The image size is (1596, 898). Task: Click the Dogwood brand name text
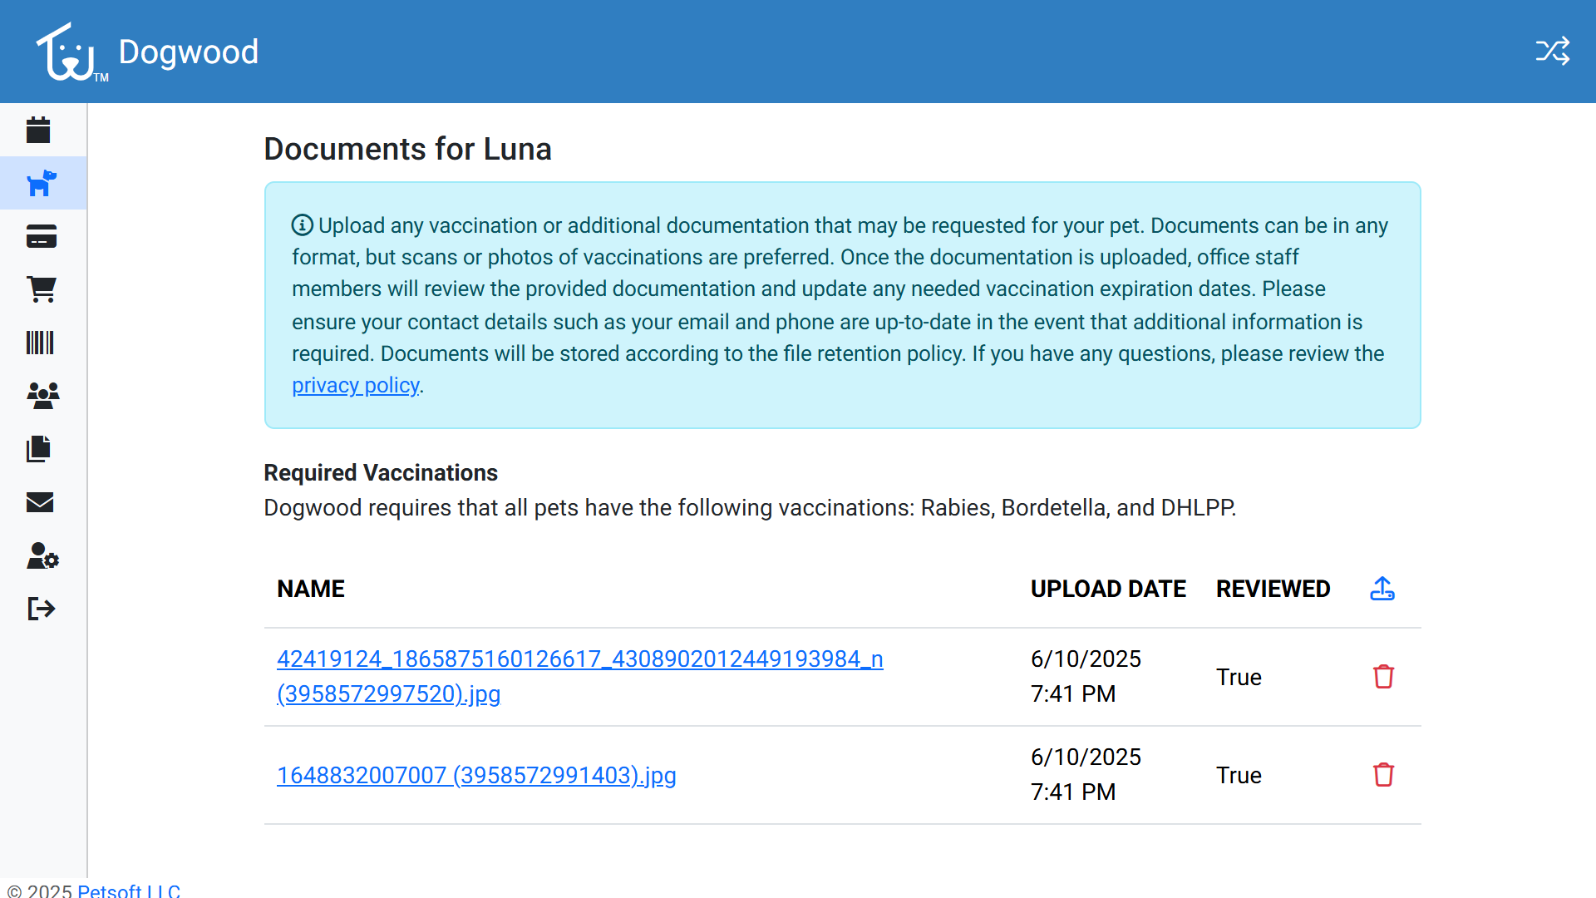(189, 52)
